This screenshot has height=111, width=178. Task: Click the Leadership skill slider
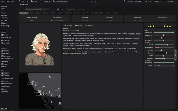pos(164,32)
